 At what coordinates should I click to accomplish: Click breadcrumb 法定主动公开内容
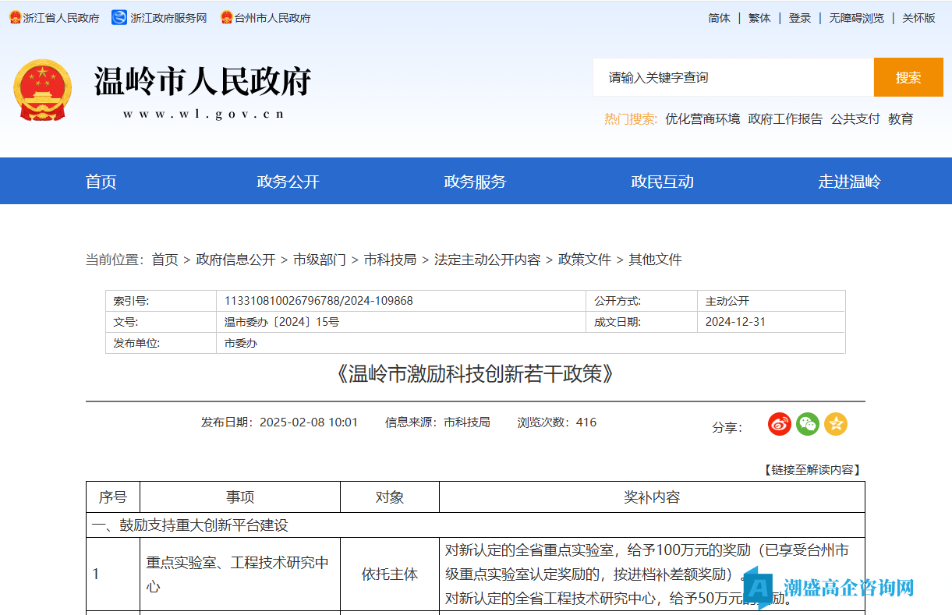pyautogui.click(x=487, y=260)
